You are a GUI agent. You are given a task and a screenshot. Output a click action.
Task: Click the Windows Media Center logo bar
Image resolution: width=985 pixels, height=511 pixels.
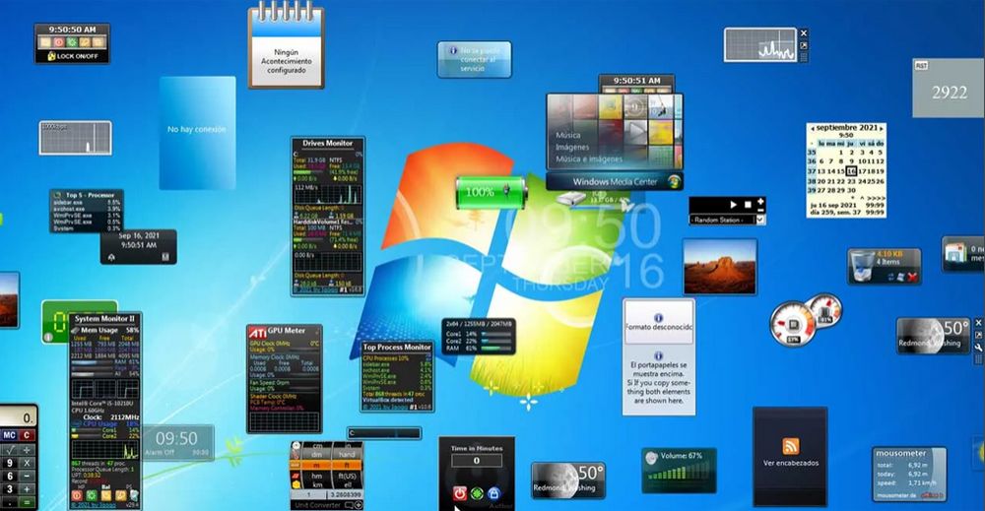click(615, 181)
